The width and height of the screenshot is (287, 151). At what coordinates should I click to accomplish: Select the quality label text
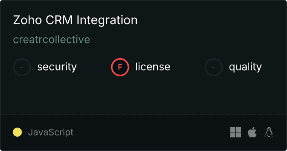pyautogui.click(x=245, y=67)
